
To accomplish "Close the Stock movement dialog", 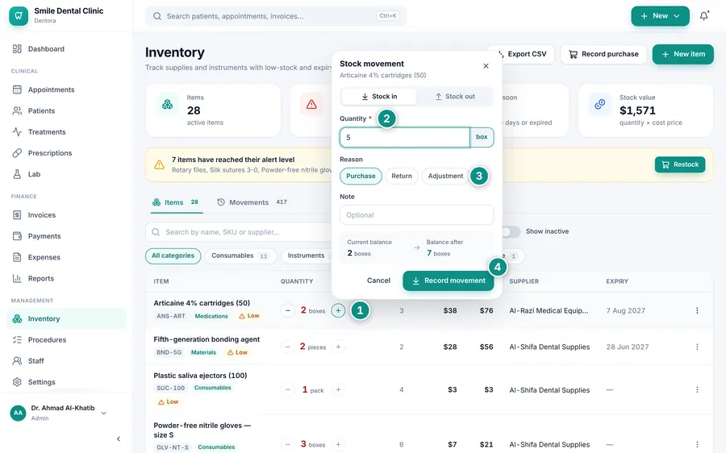I will coord(486,66).
